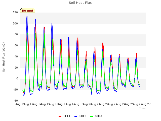Viewport: 161px width, 121px height.
Task: Click the blue SHF2 peak near 100 on Aug 16
Action: [52, 23]
